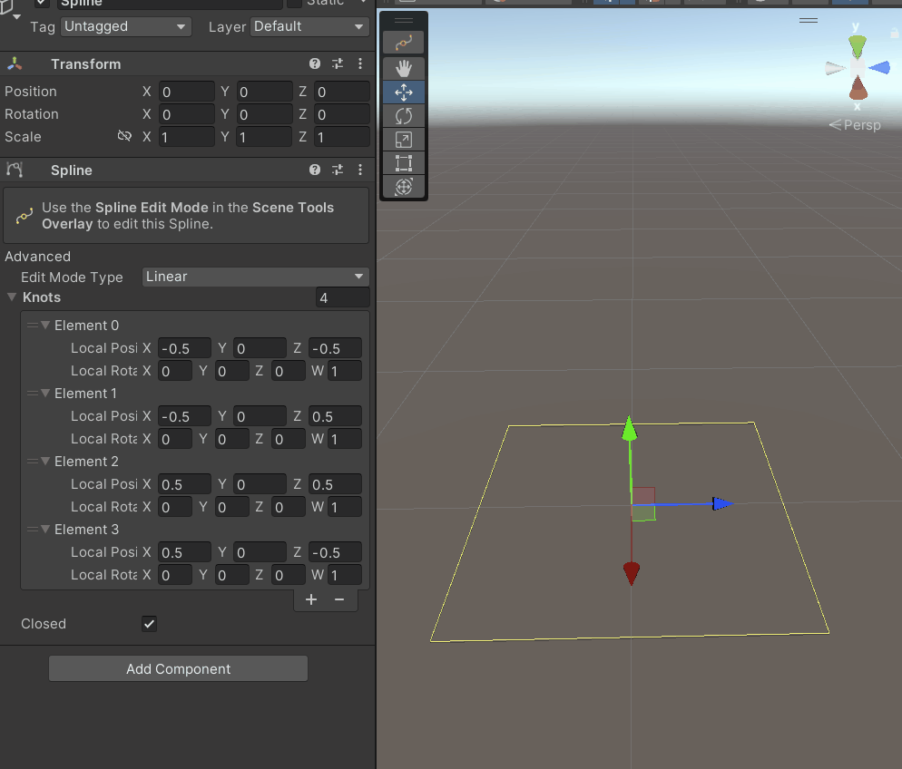
Task: Open the Transform component help reference
Action: (315, 63)
